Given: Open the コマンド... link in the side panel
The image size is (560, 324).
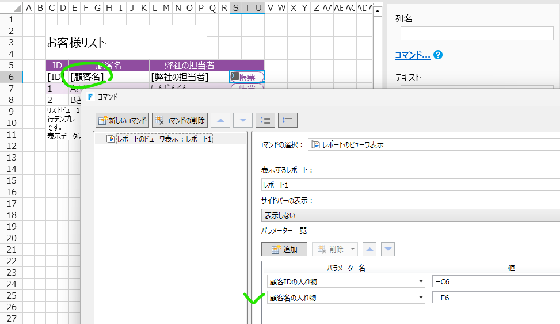Looking at the screenshot, I should click(412, 55).
